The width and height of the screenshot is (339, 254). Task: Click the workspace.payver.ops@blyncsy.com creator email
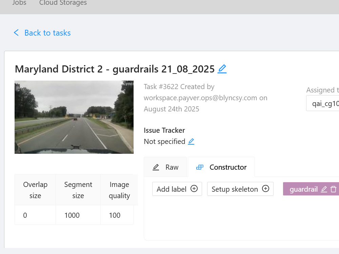tap(200, 98)
